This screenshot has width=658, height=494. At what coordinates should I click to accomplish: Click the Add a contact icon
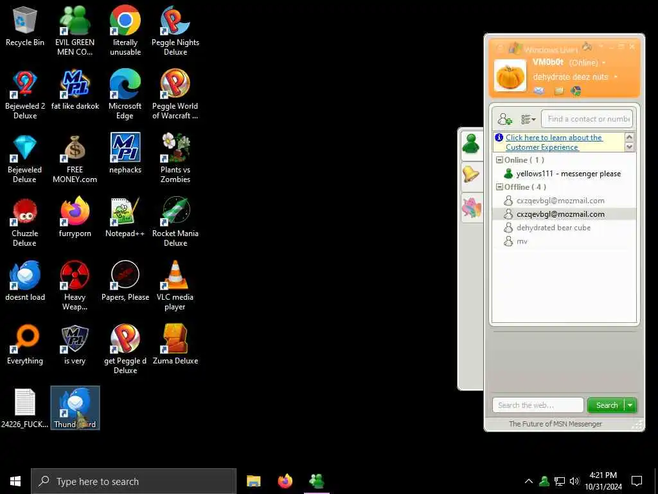coord(505,119)
